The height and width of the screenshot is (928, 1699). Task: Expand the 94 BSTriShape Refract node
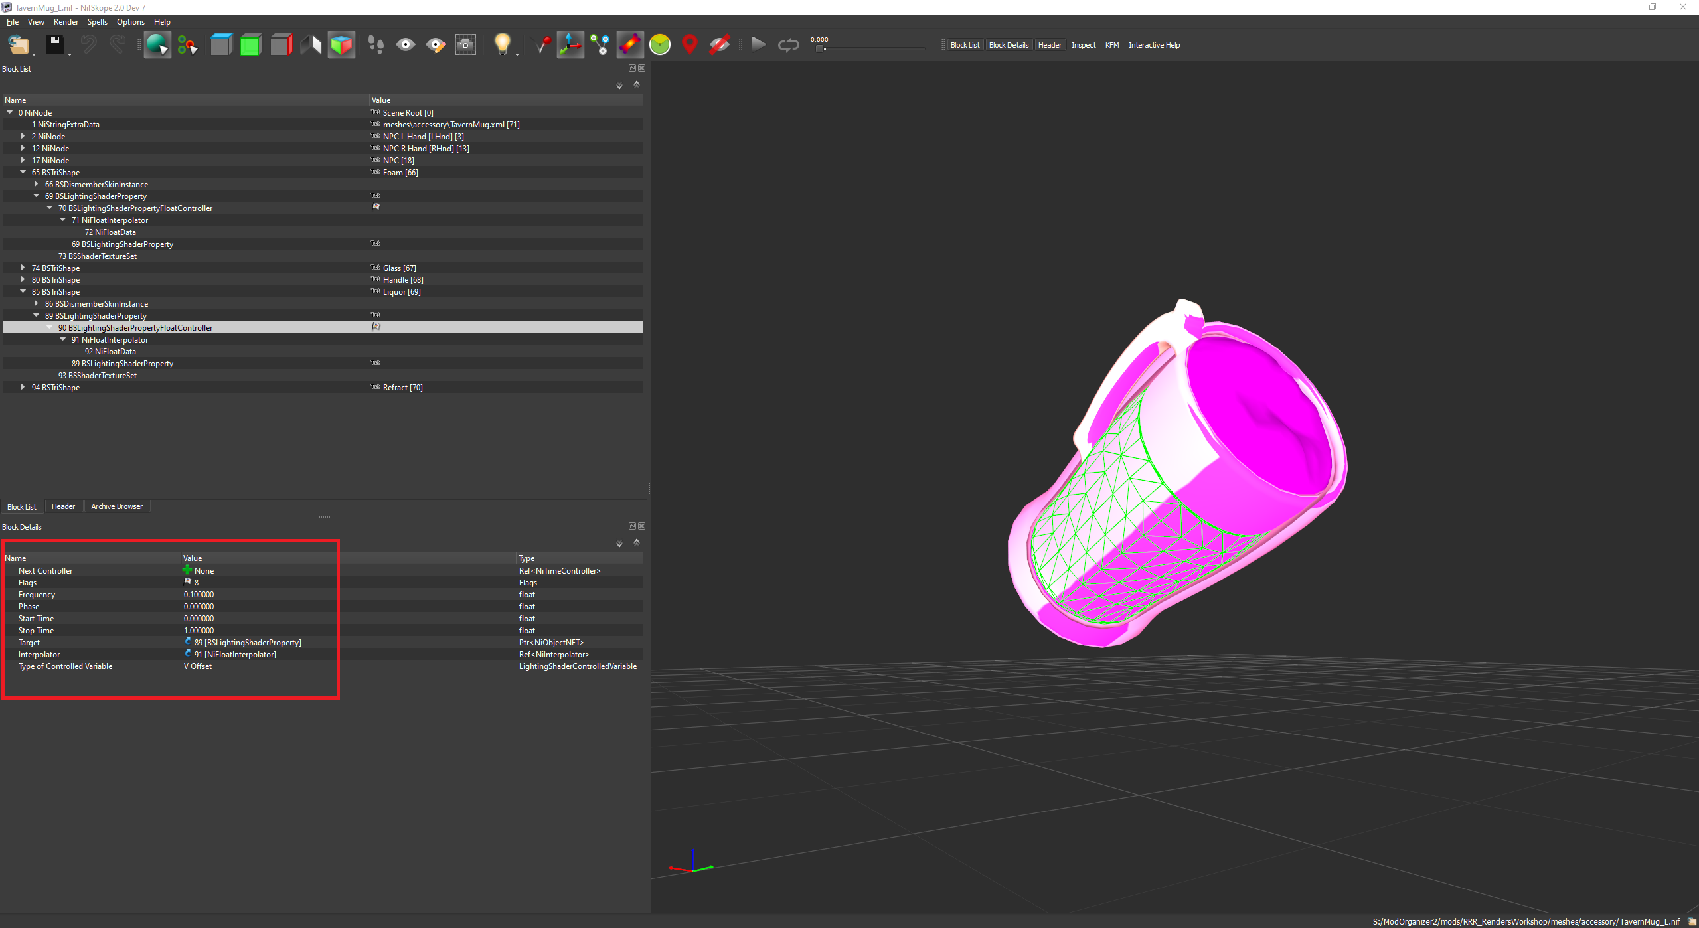point(23,387)
